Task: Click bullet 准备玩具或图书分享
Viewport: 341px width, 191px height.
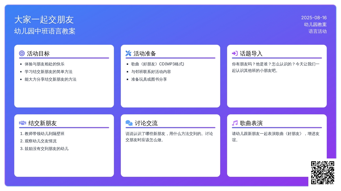Action: (x=149, y=79)
